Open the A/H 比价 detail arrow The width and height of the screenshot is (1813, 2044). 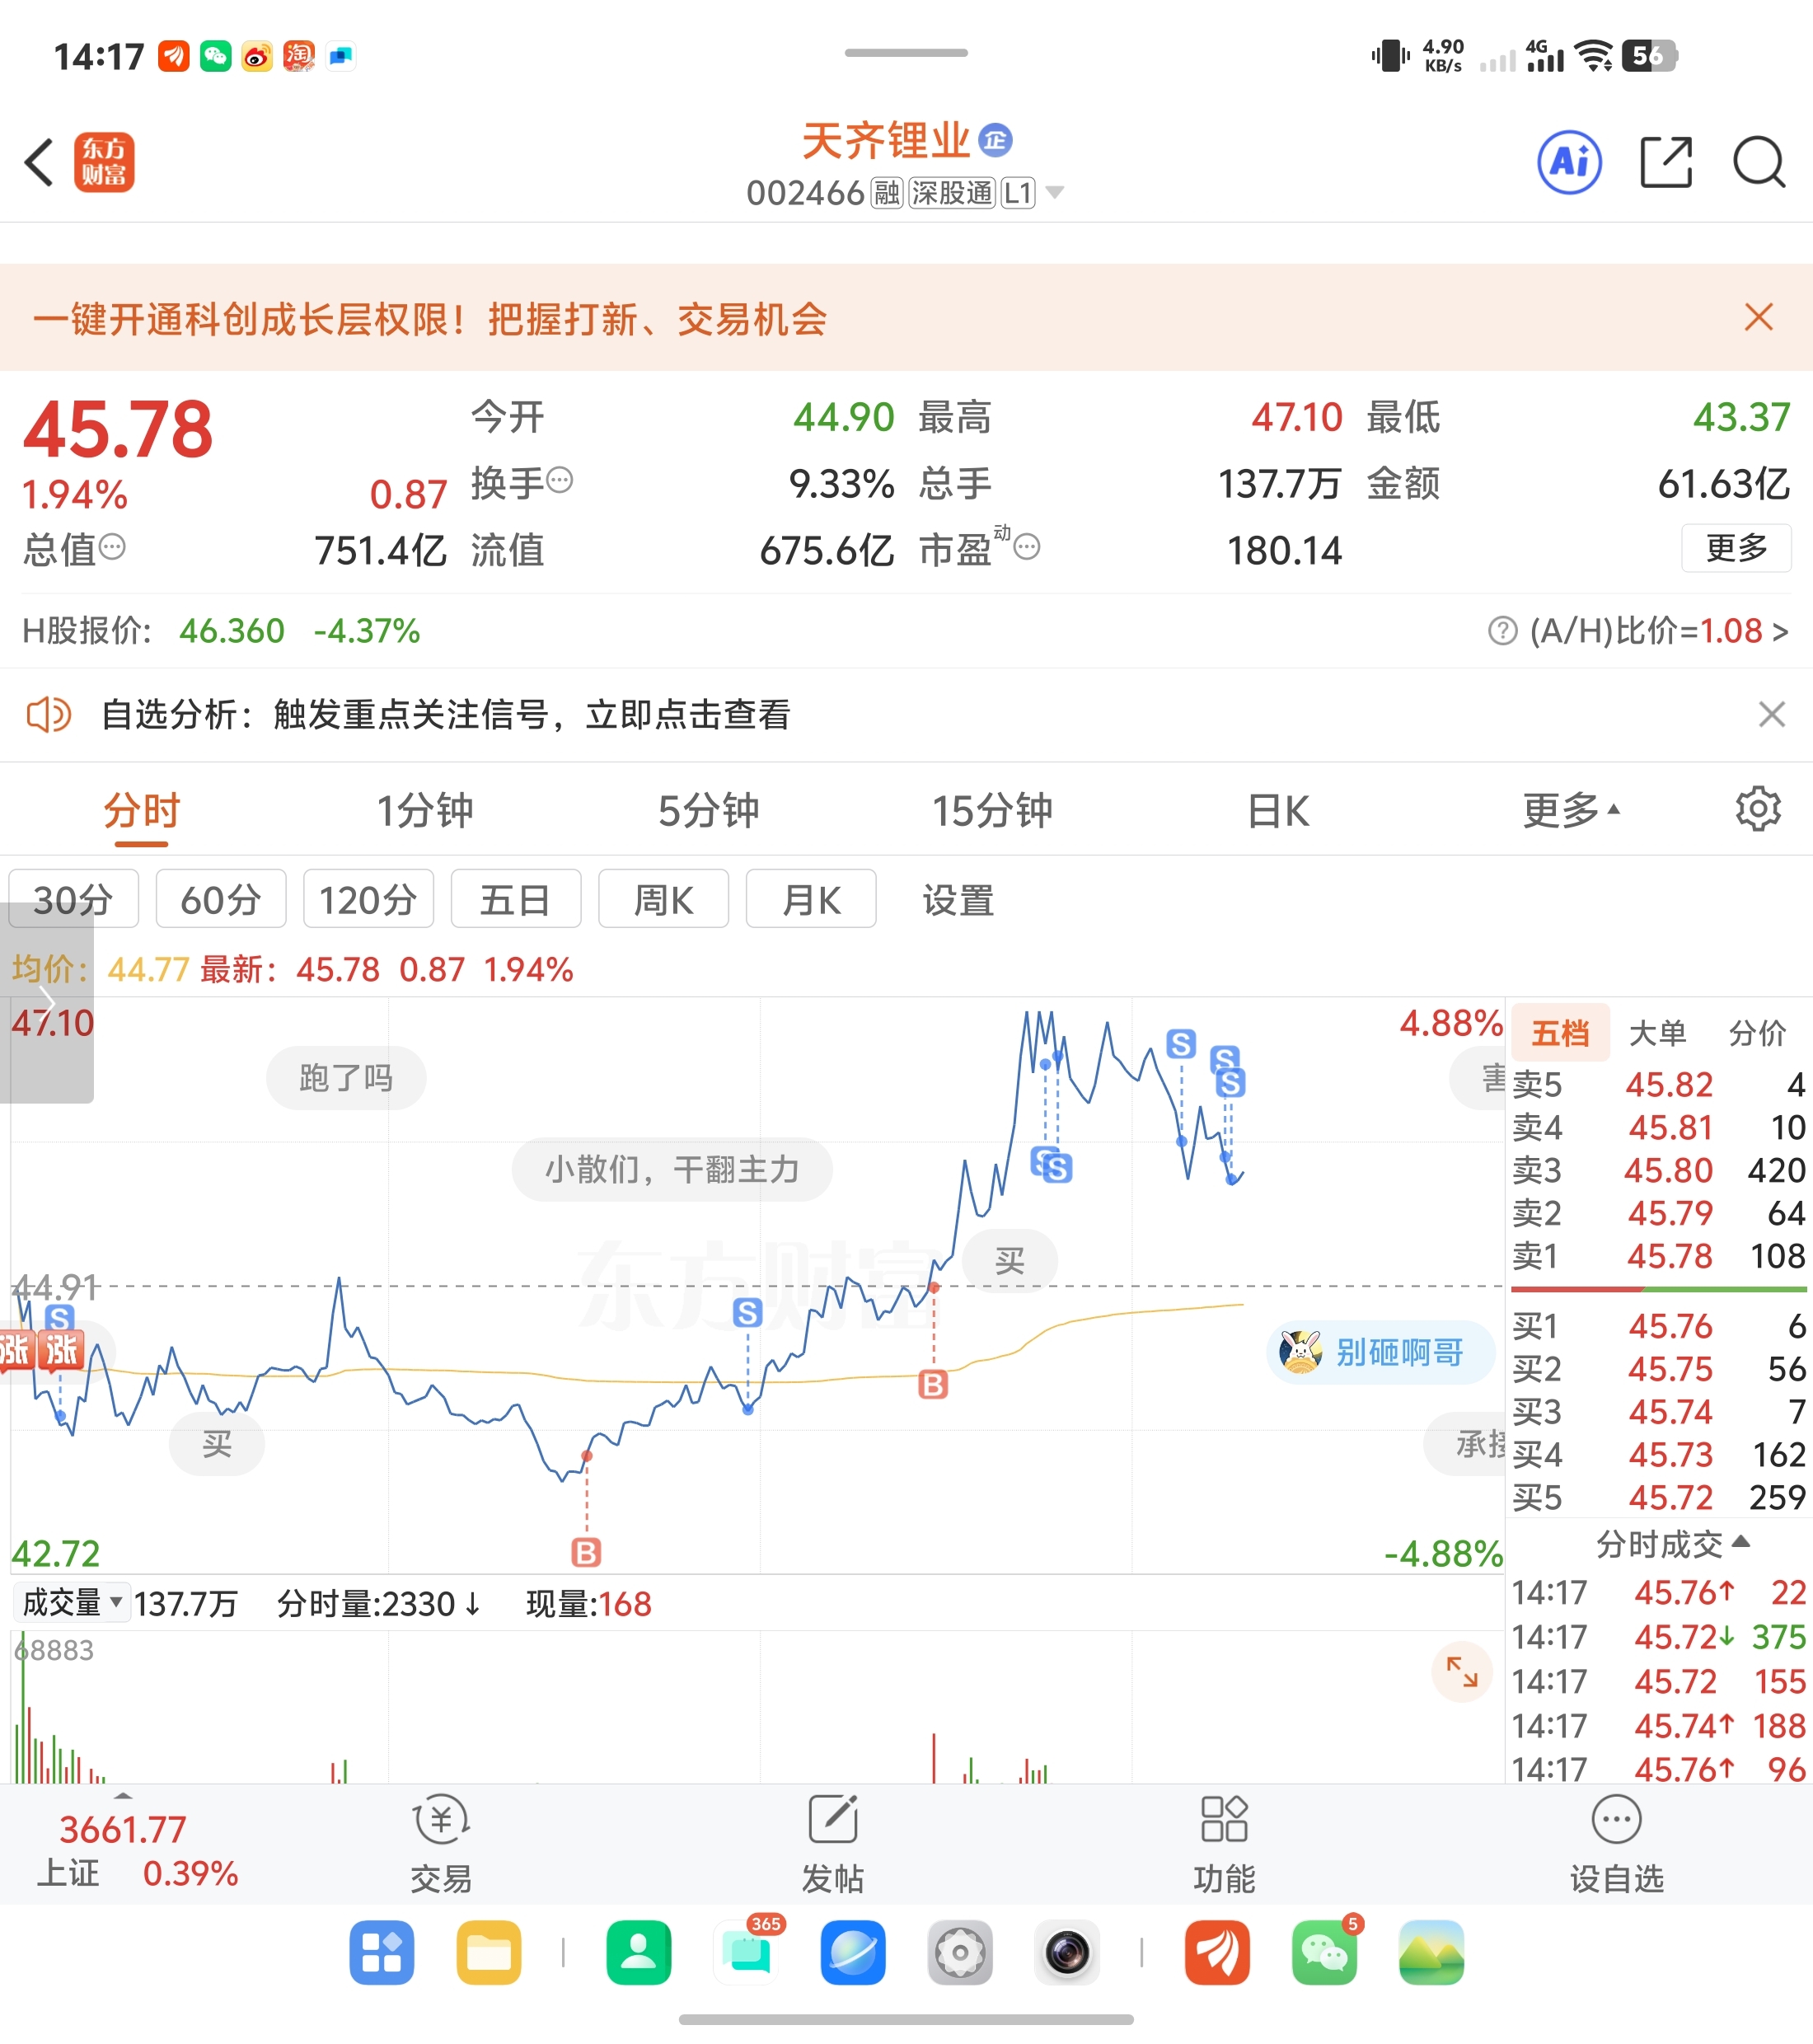point(1780,631)
